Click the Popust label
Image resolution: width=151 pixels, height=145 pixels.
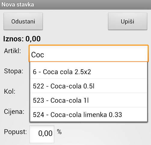pos(15,132)
